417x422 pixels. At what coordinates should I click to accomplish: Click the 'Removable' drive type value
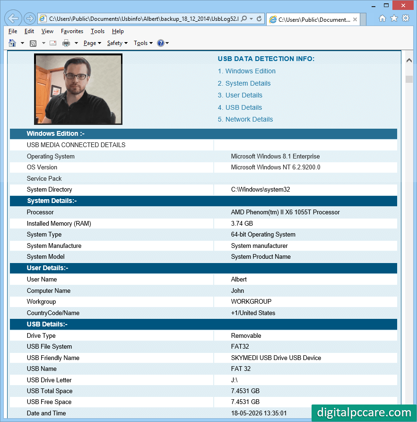tap(246, 335)
